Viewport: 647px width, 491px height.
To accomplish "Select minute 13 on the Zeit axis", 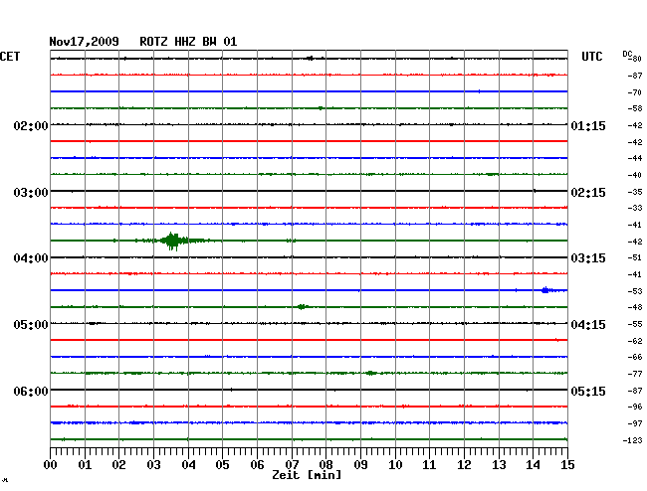I will (499, 464).
